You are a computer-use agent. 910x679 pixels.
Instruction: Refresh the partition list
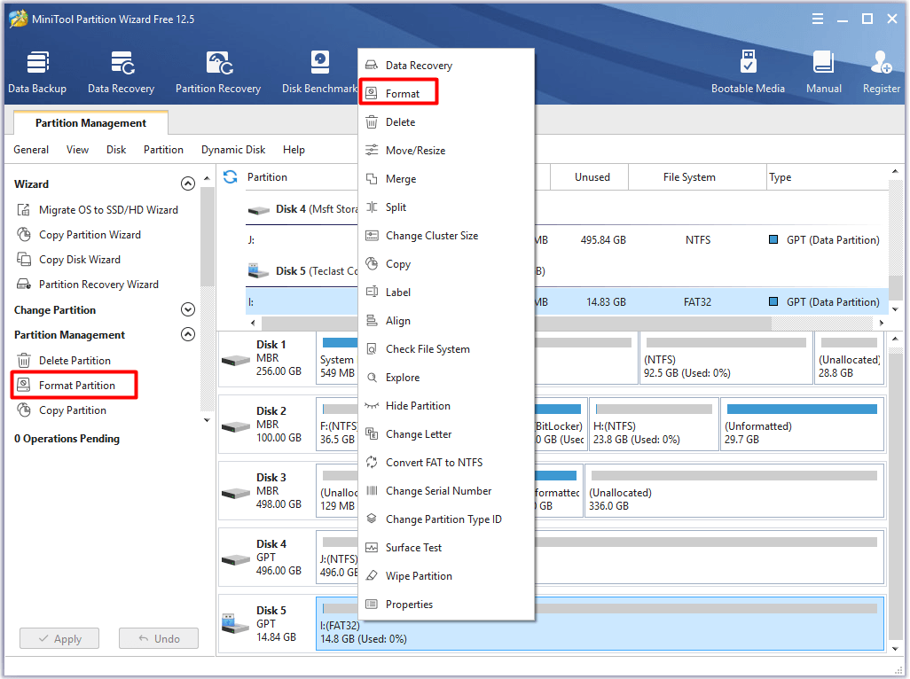click(x=231, y=177)
